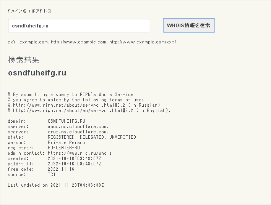The width and height of the screenshot is (271, 205).
Task: Click the Last updated on timestamp line
Action: tap(56, 185)
